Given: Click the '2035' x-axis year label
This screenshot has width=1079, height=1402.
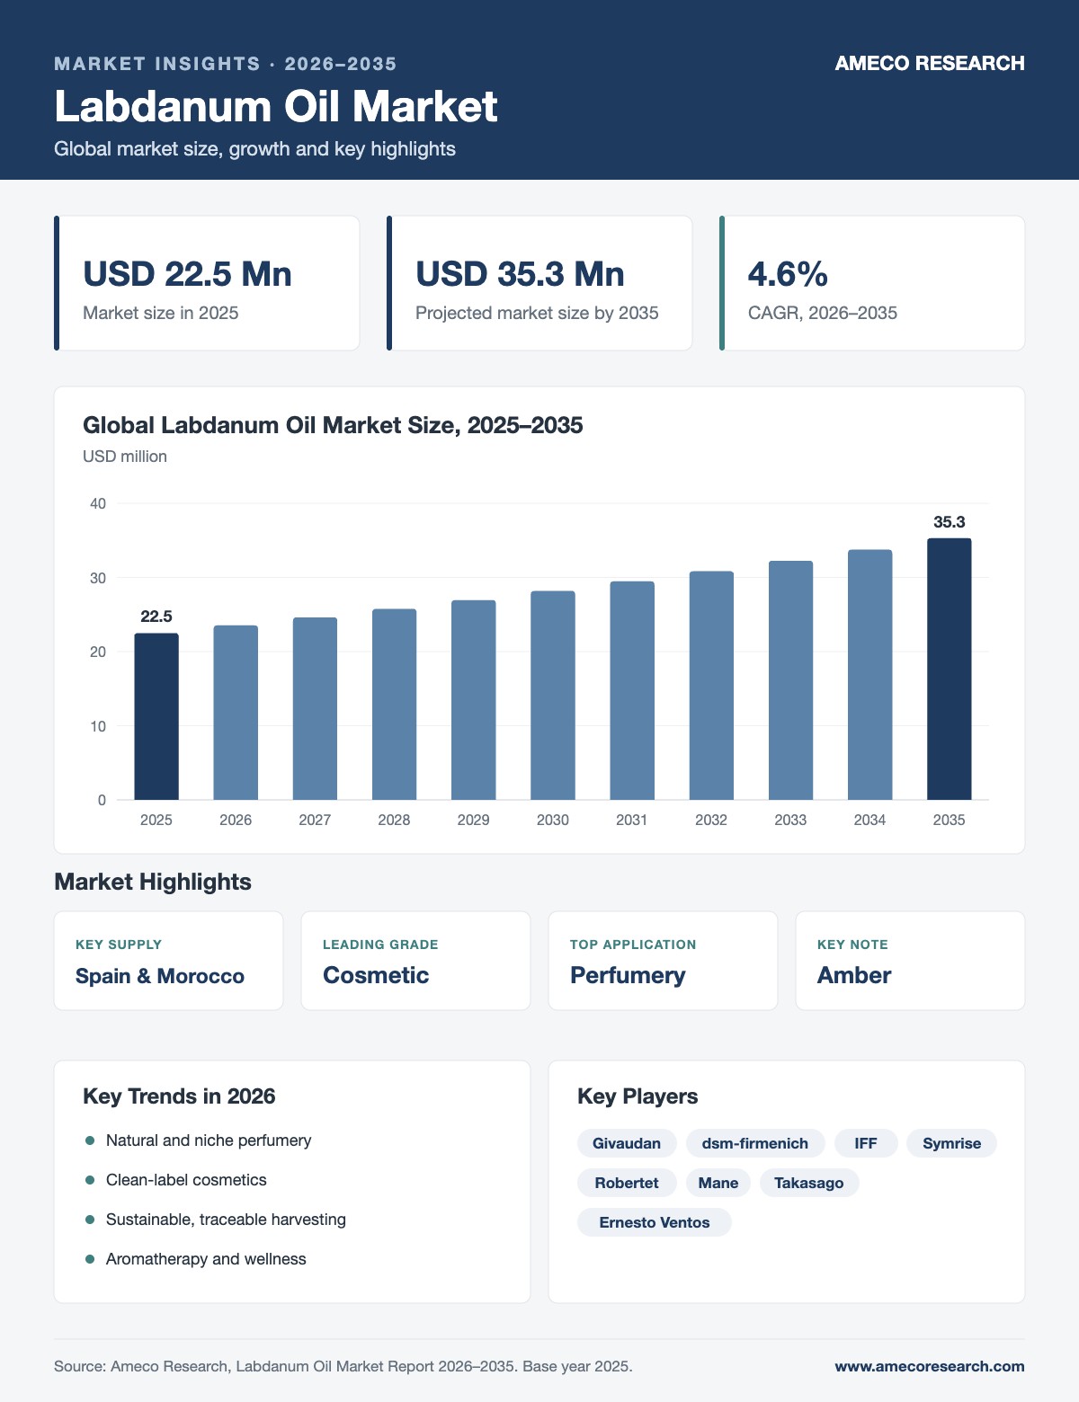Looking at the screenshot, I should [x=950, y=820].
